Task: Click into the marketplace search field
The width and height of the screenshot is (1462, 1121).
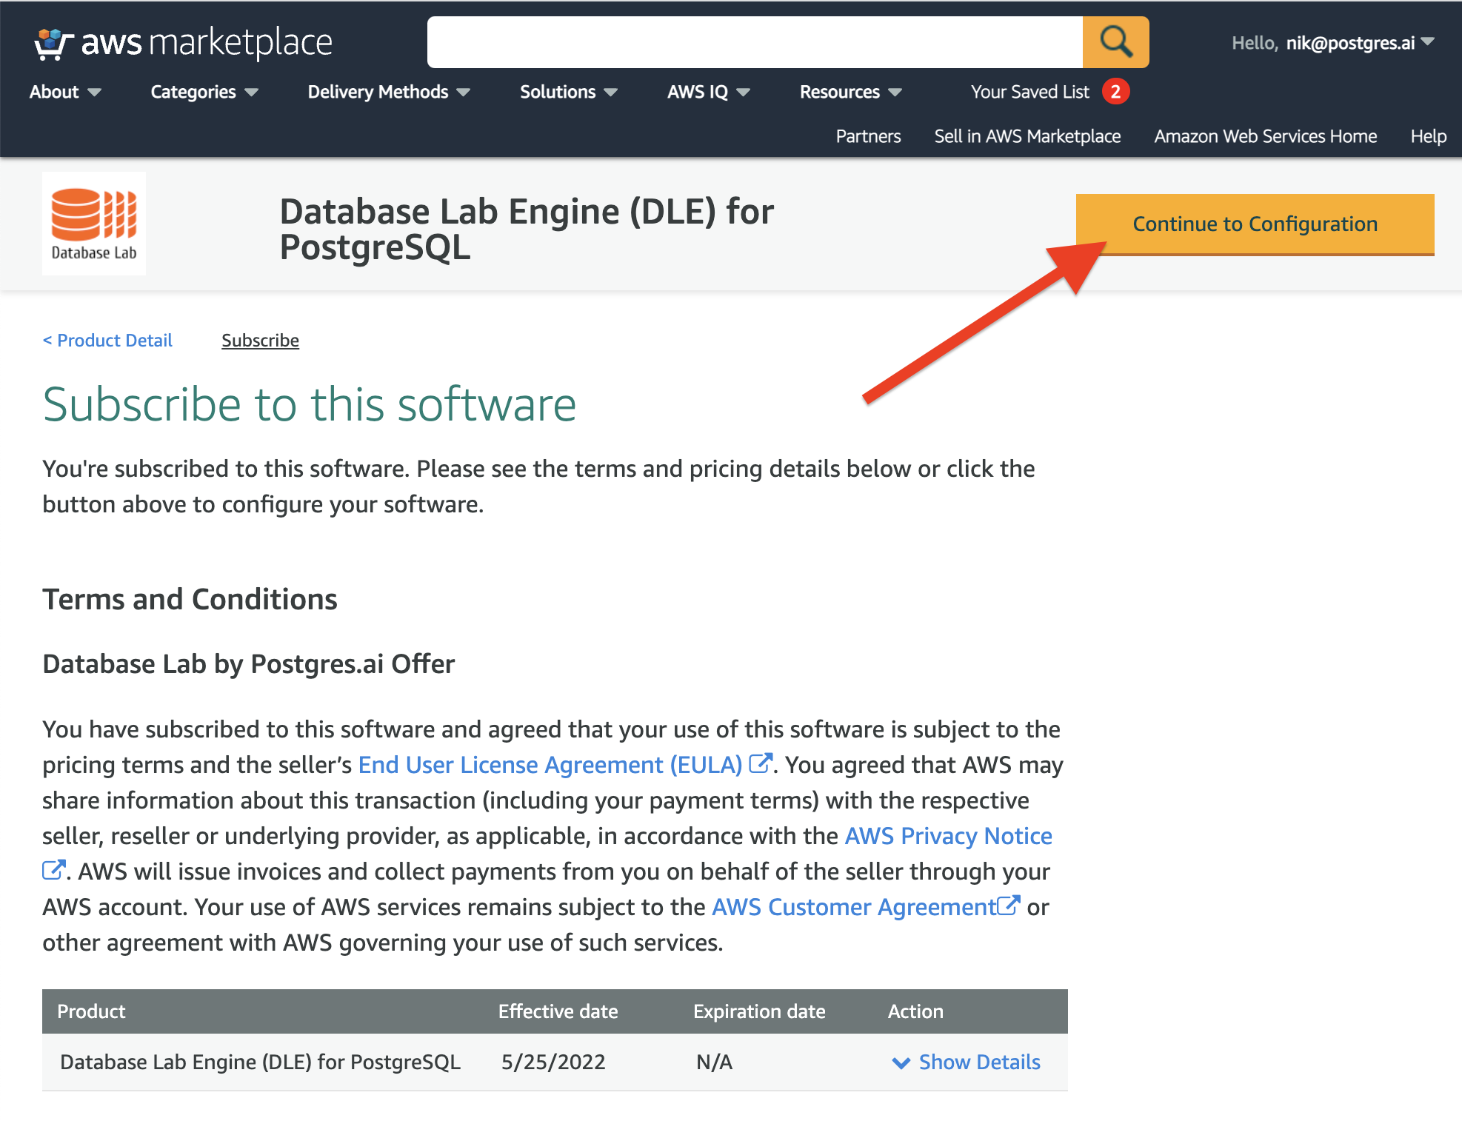Action: [755, 42]
